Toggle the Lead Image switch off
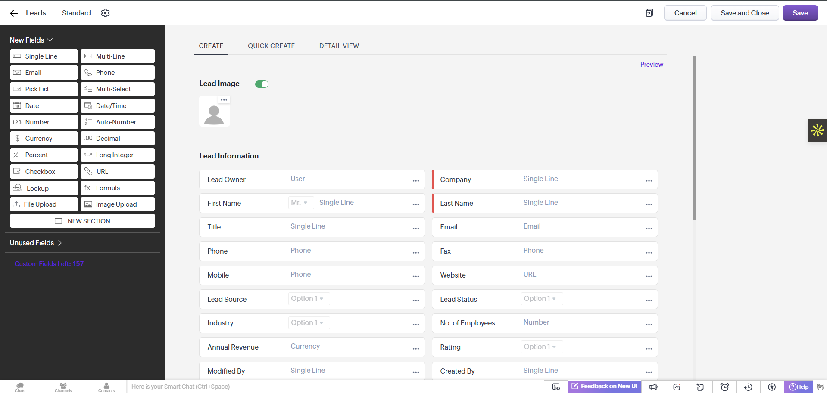The height and width of the screenshot is (393, 827). (262, 84)
